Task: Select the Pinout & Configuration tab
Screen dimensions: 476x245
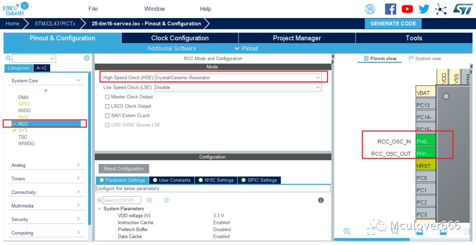Action: point(62,38)
